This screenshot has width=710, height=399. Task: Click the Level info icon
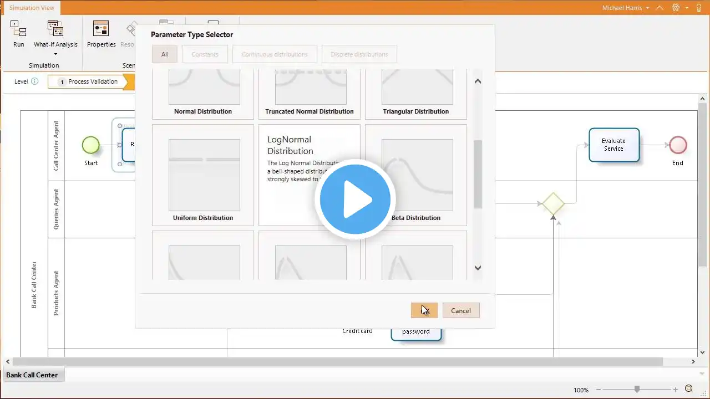click(34, 81)
